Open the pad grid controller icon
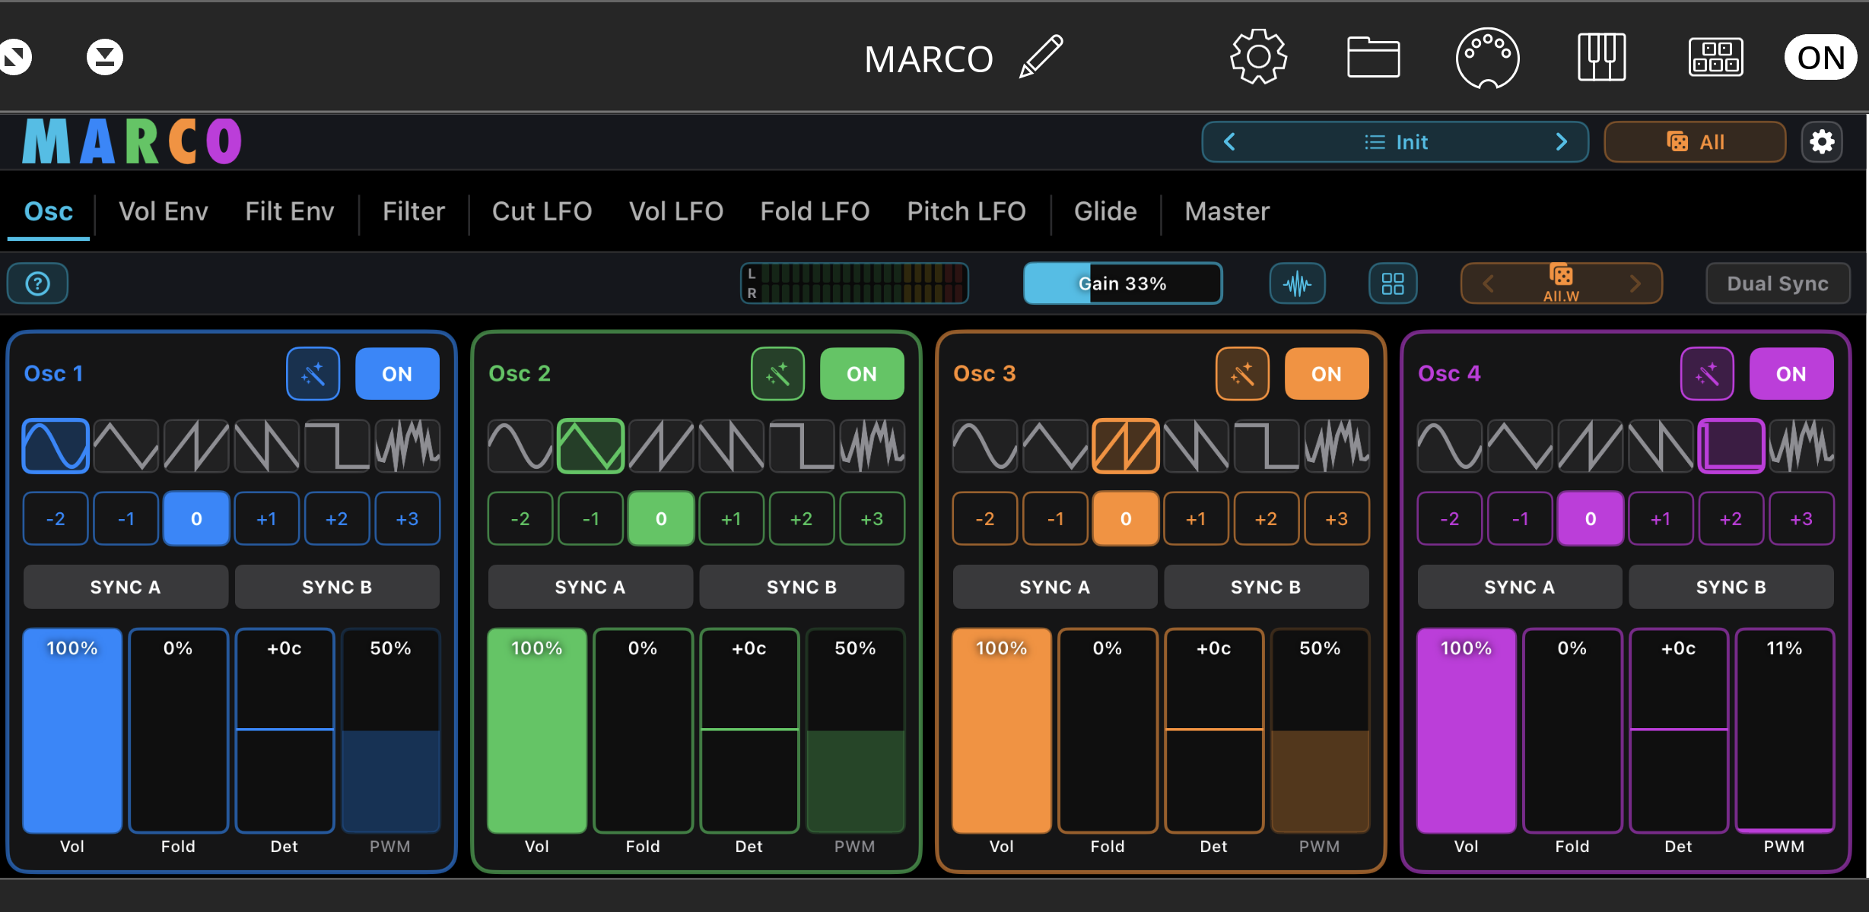Screen dimensions: 1869x912 tap(1715, 57)
